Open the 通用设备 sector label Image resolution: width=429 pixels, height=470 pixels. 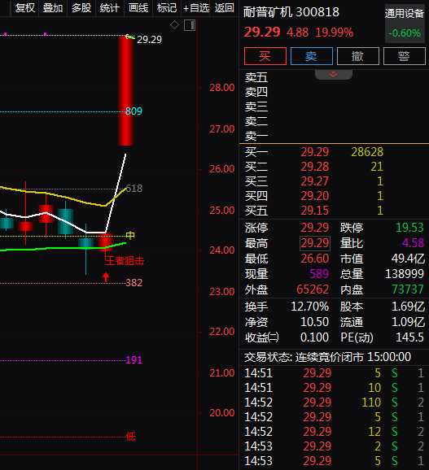[404, 14]
